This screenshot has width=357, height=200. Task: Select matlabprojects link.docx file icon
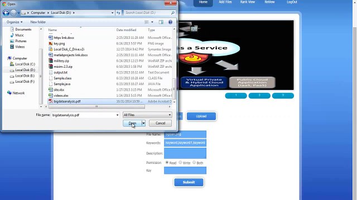pyautogui.click(x=51, y=55)
